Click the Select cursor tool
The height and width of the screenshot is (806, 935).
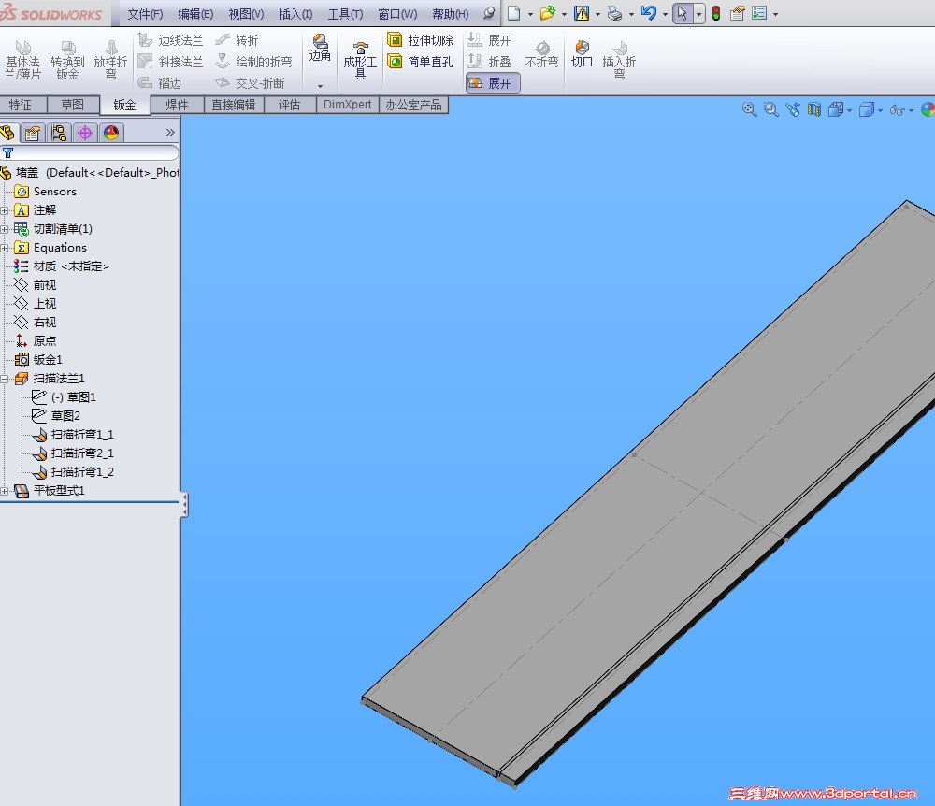683,13
